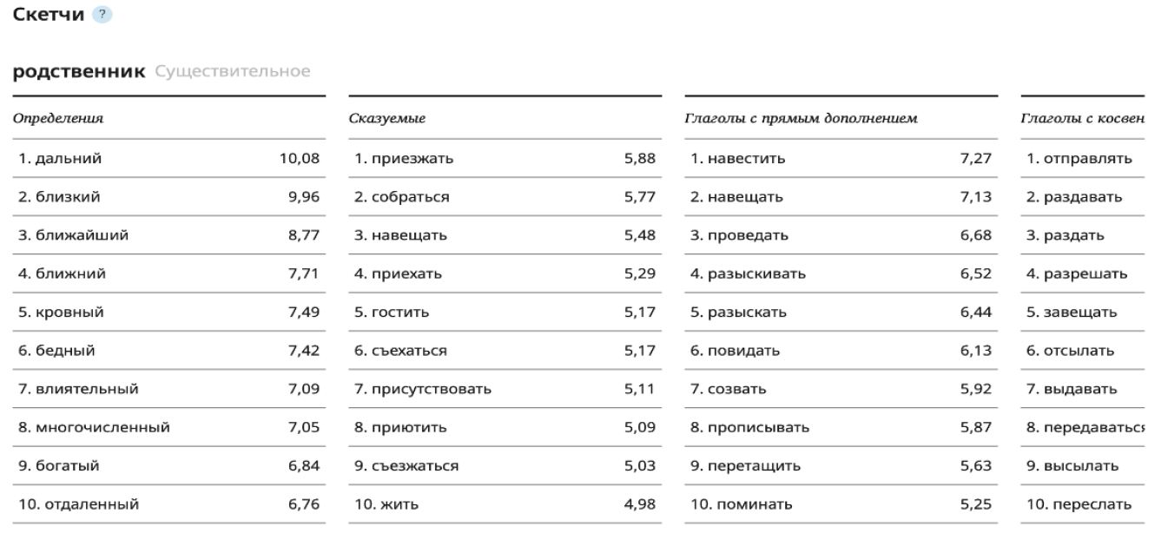Click разыскивать in the third column
1155x533 pixels.
tap(756, 274)
